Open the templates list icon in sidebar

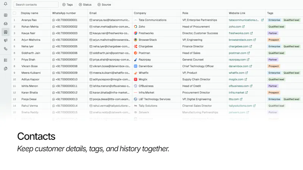pyautogui.click(x=6, y=60)
